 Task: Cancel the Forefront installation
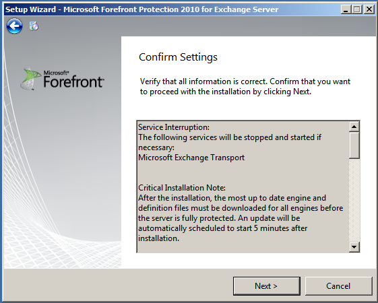click(338, 286)
